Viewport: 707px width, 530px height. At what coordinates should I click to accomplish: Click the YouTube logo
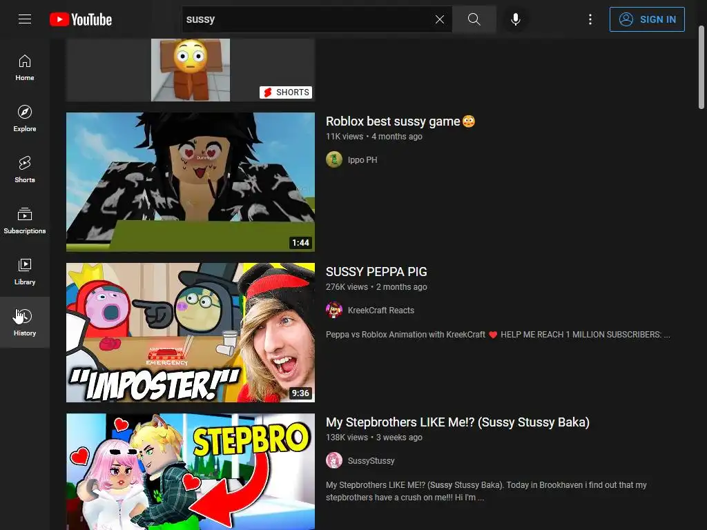pyautogui.click(x=81, y=19)
